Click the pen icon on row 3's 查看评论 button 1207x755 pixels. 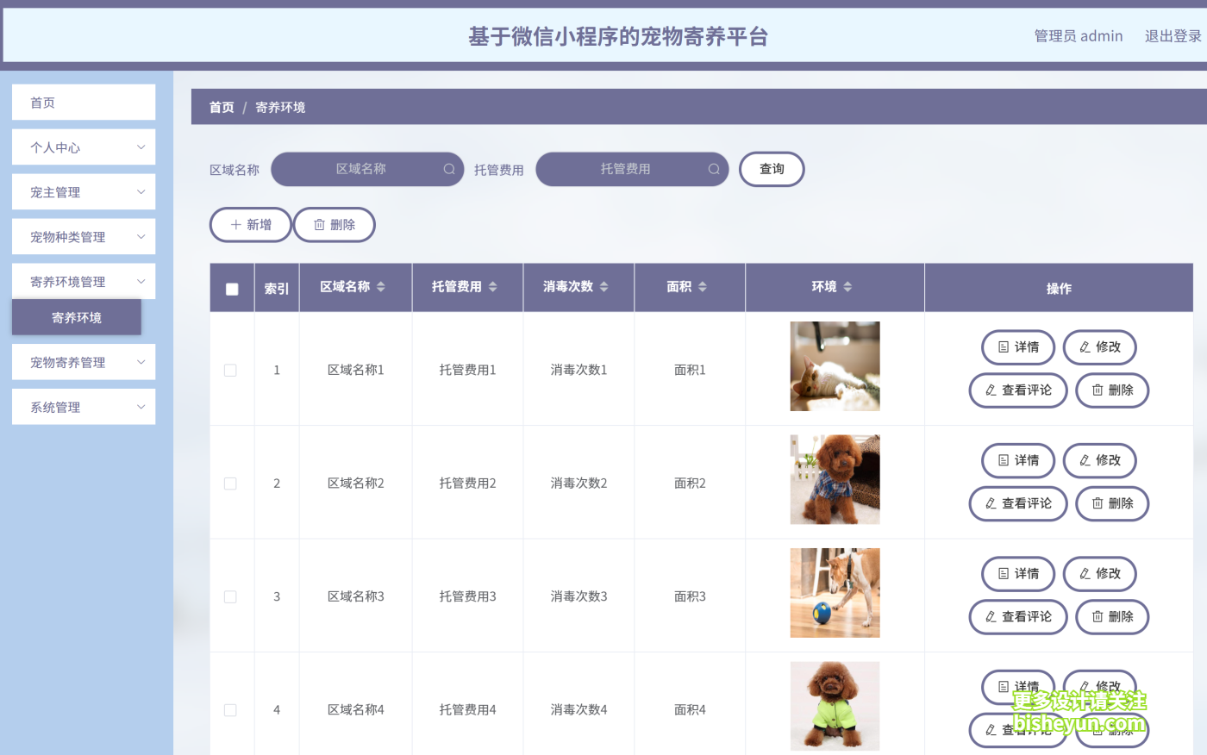click(x=991, y=617)
